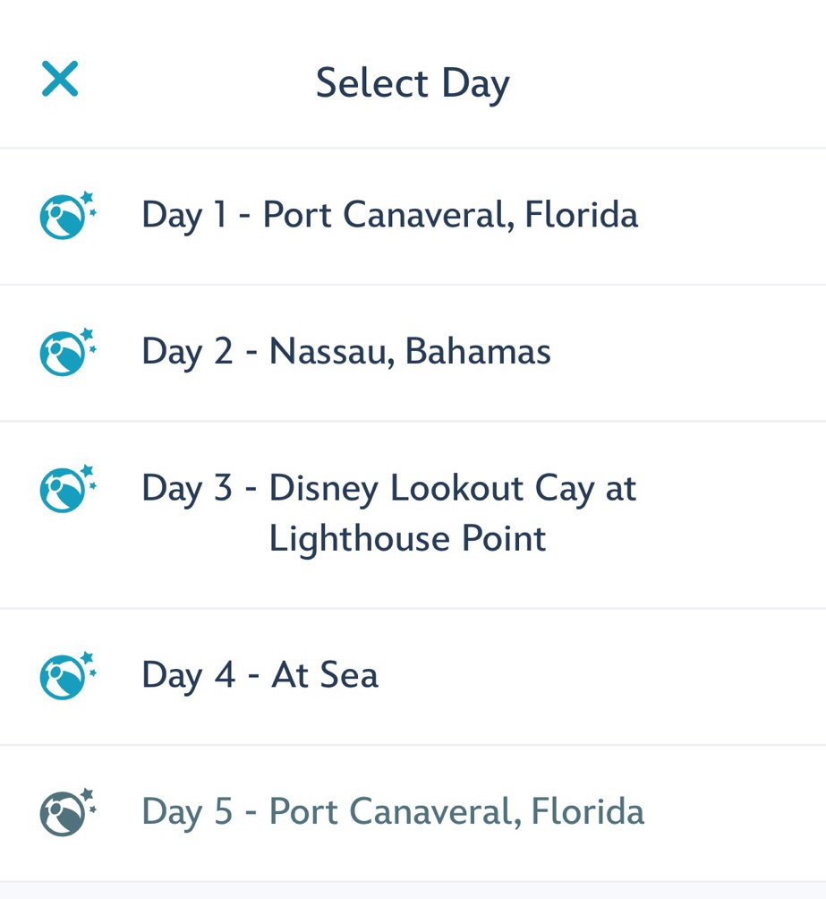Image resolution: width=826 pixels, height=899 pixels.
Task: Select Day 4 - At Sea
Action: coord(260,675)
